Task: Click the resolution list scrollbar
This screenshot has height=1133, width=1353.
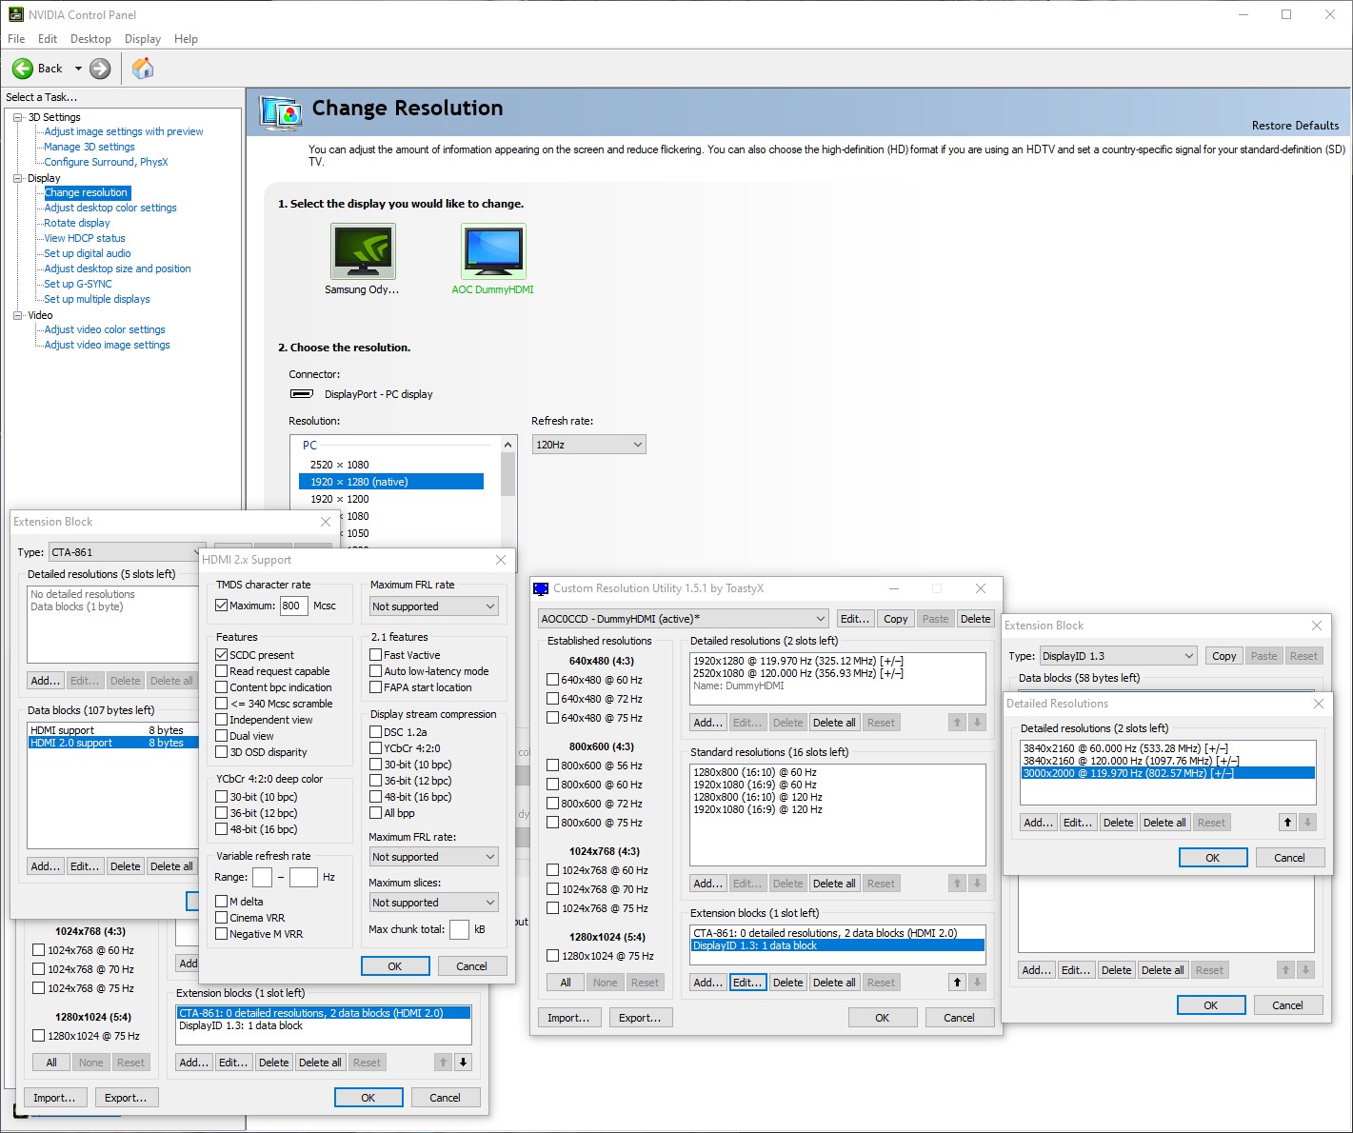Action: (x=508, y=476)
